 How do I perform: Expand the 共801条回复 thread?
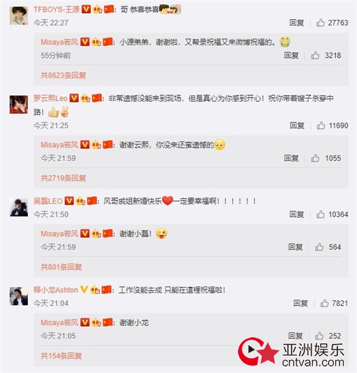coord(61,267)
